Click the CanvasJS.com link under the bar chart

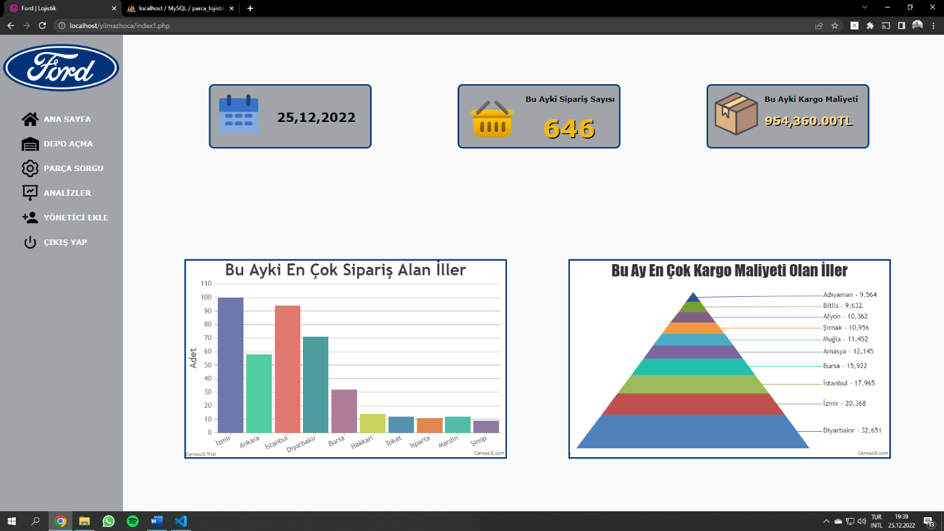point(489,453)
